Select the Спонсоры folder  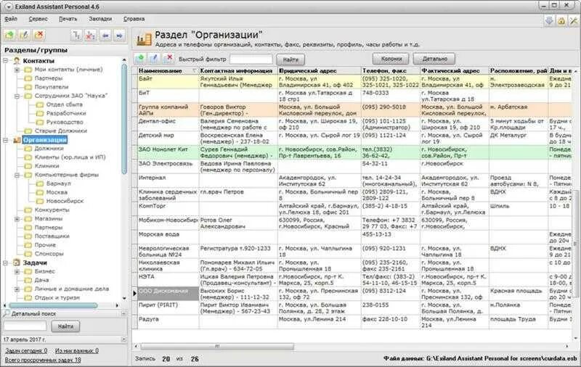(49, 254)
